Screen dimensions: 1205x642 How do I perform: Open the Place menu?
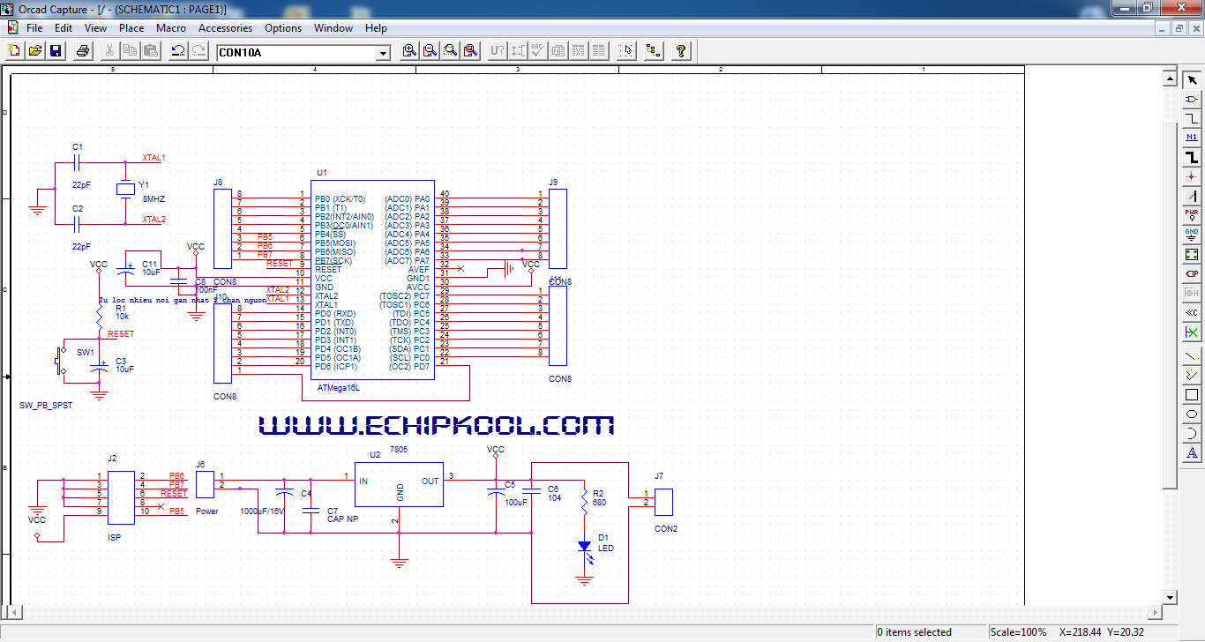pyautogui.click(x=131, y=28)
